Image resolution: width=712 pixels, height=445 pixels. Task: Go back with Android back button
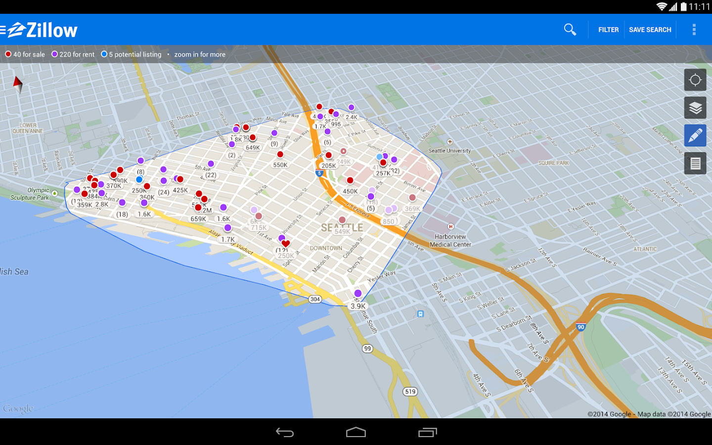pos(285,433)
